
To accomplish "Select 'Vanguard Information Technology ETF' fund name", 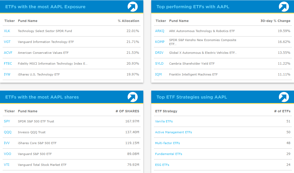I will point(46,42).
